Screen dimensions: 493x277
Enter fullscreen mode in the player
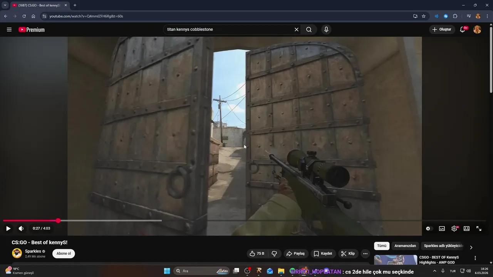click(479, 229)
